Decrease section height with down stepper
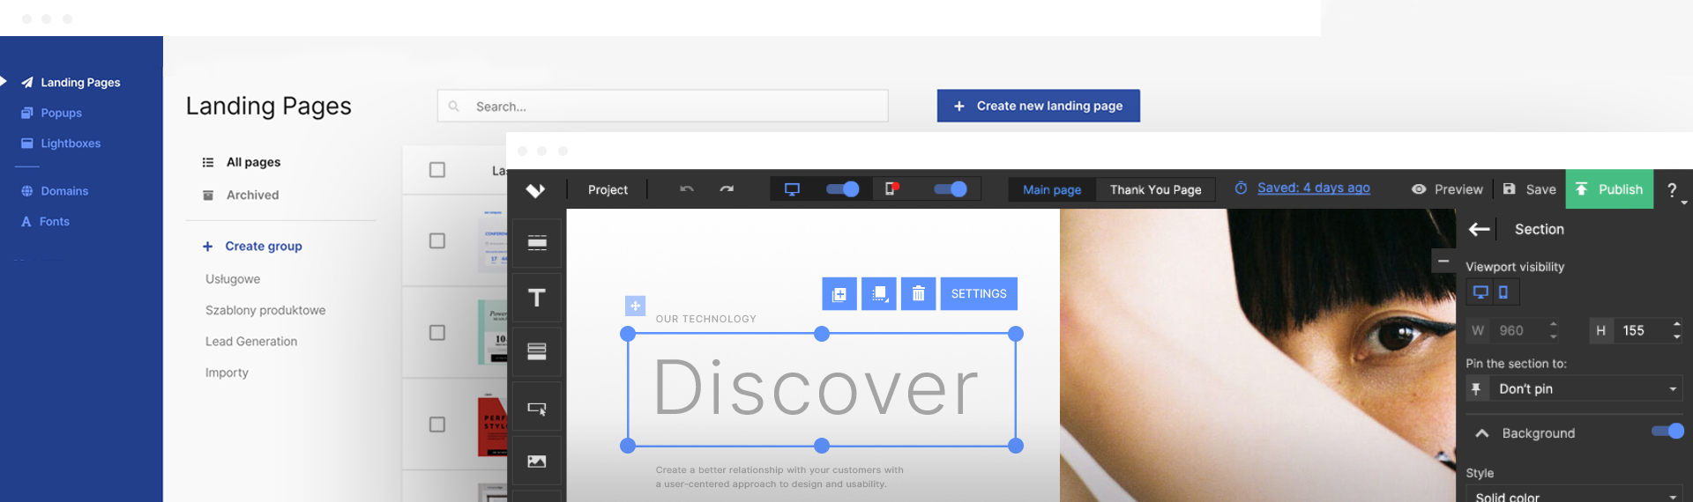1693x502 pixels. 1676,336
